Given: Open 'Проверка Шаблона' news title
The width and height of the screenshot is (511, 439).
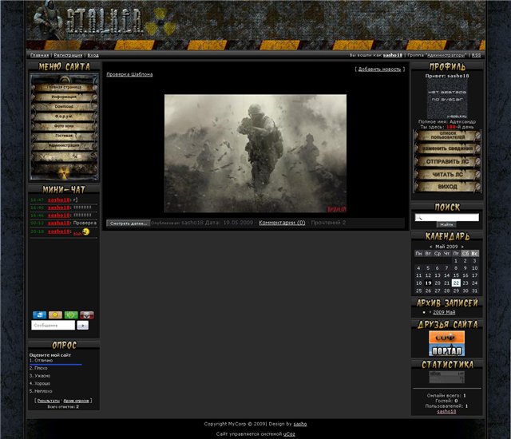Looking at the screenshot, I should click(129, 74).
